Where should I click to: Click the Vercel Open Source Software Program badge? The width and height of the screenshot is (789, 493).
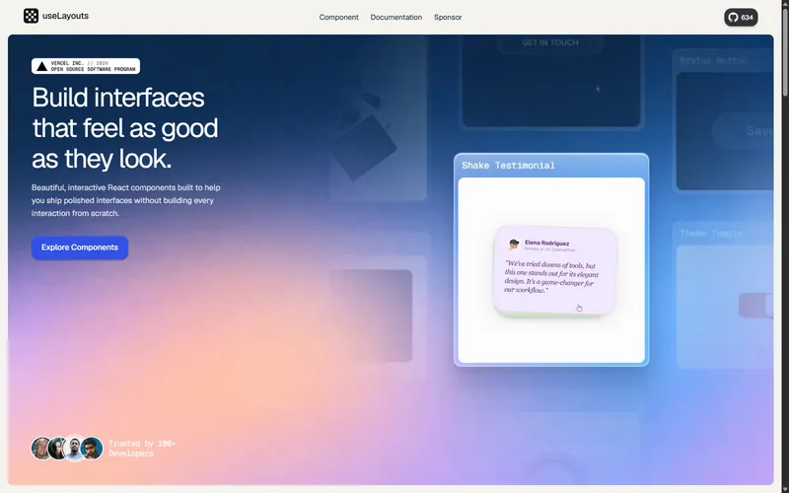tap(86, 66)
